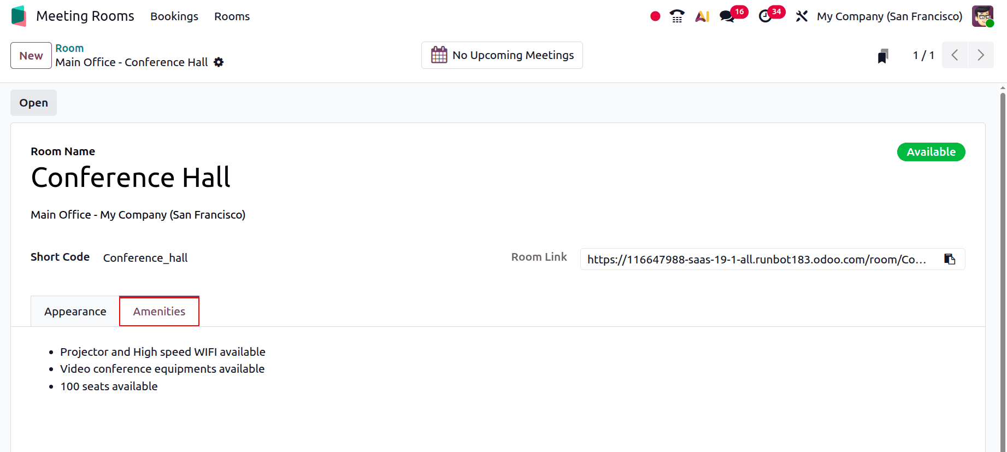Open activities clock with 34 badge

(771, 15)
